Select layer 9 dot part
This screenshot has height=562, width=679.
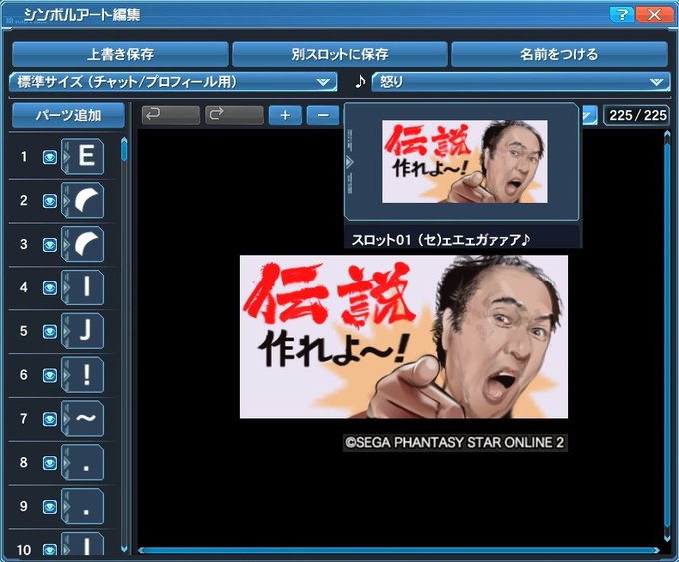[83, 506]
